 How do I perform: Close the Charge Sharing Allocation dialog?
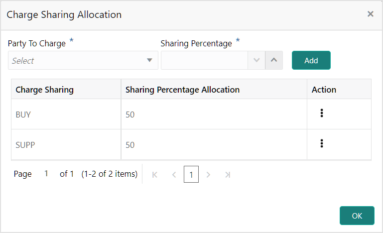[370, 14]
